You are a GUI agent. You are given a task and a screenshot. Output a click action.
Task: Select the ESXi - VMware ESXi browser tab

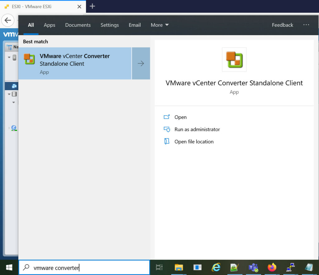(x=43, y=7)
